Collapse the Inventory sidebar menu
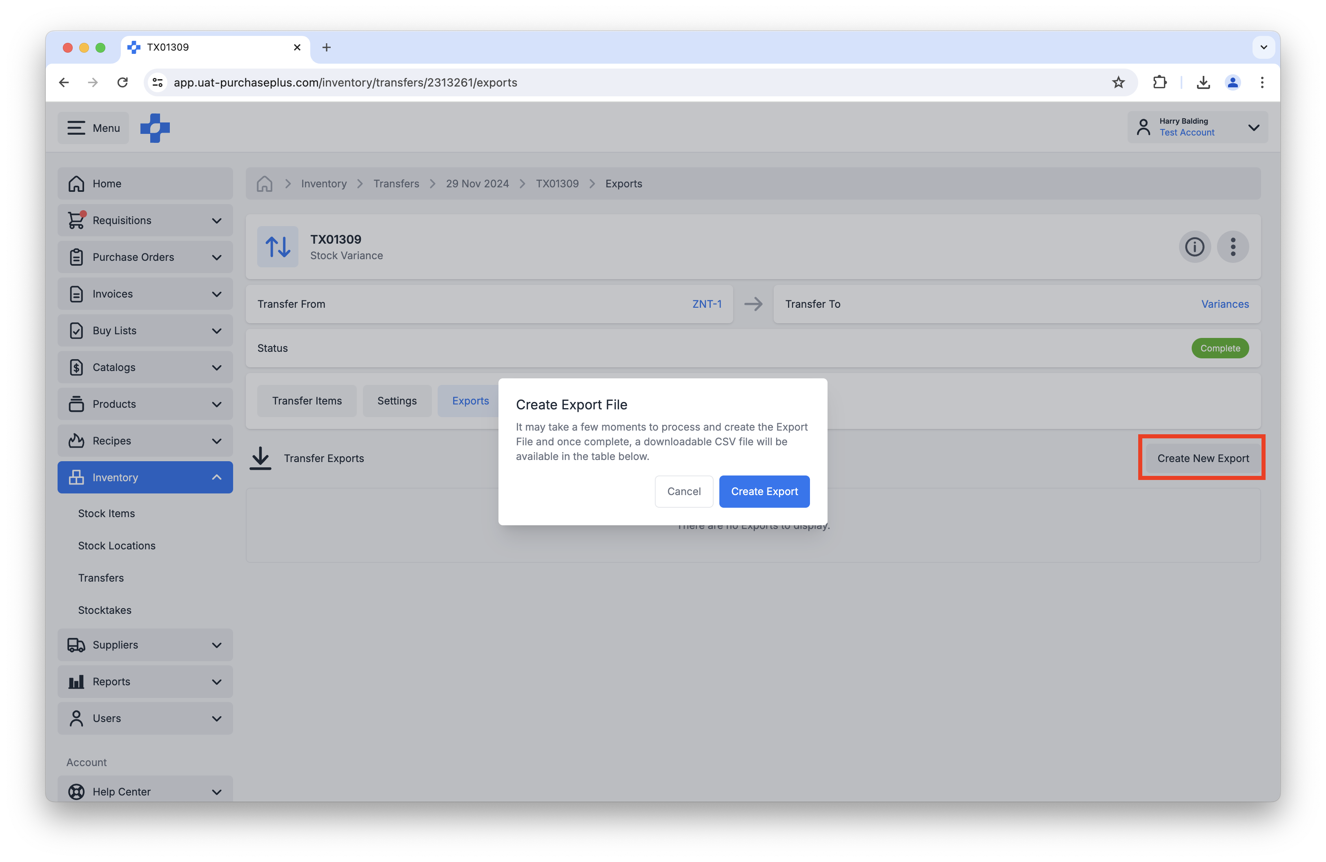Viewport: 1326px width, 862px height. point(145,477)
